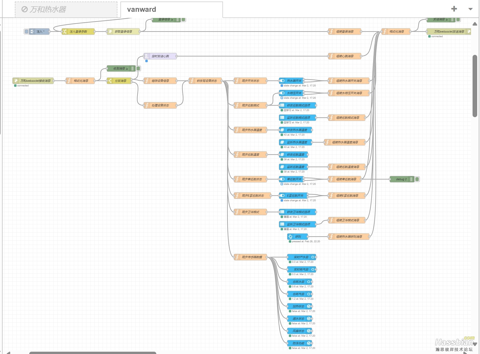Click the websocket icon on 万和websoclet发送消息 node
480x354 pixels.
[x=469, y=32]
